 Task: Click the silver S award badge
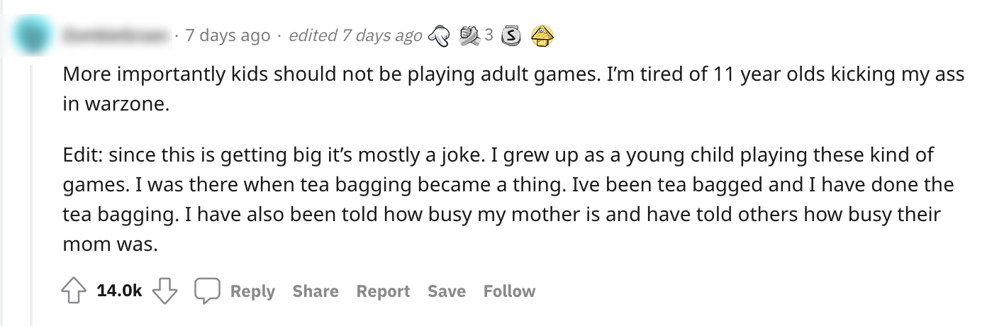click(x=513, y=35)
